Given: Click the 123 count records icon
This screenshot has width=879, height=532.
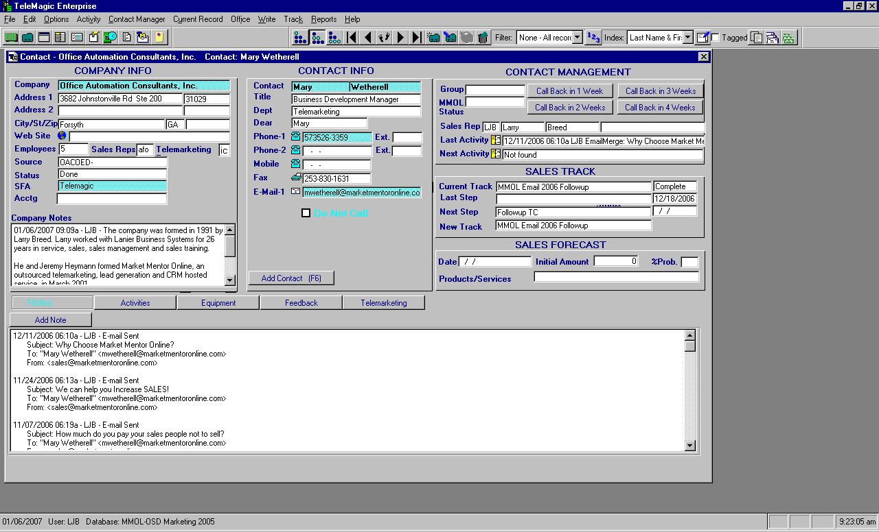Looking at the screenshot, I should (594, 38).
